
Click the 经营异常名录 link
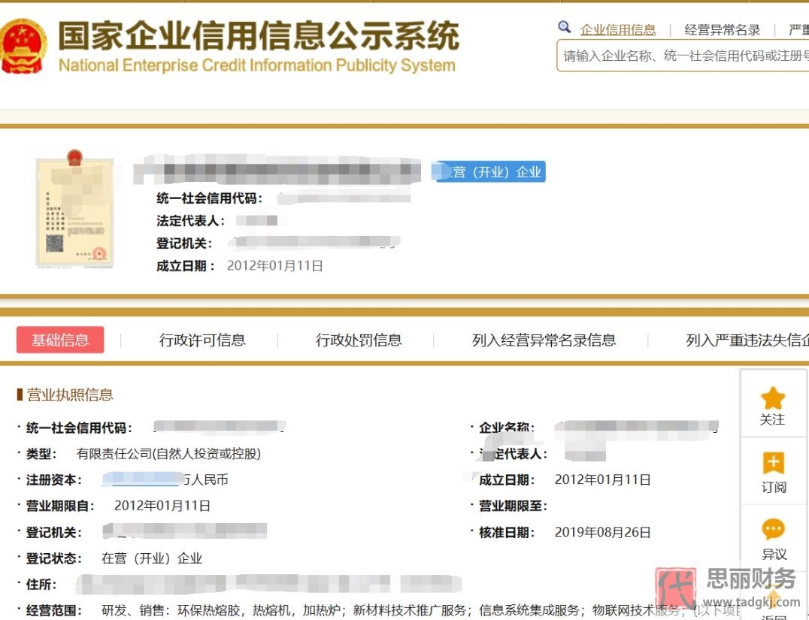(721, 29)
